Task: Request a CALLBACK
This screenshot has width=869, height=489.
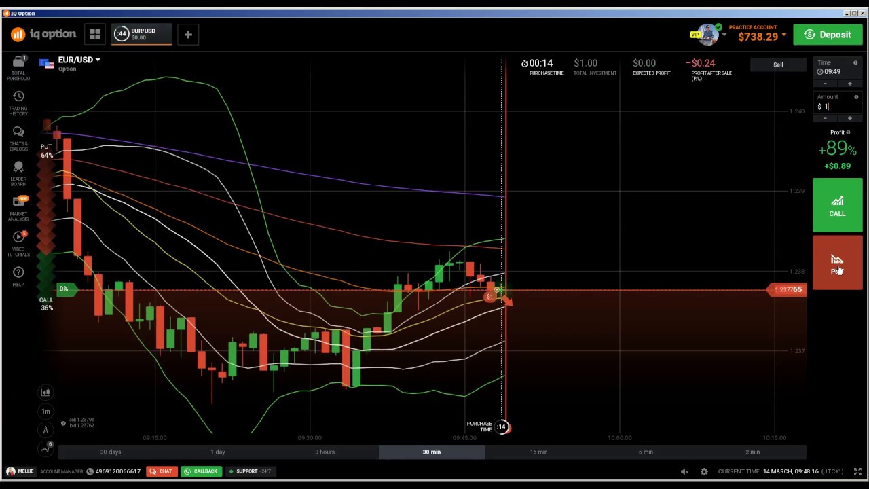Action: coord(200,471)
